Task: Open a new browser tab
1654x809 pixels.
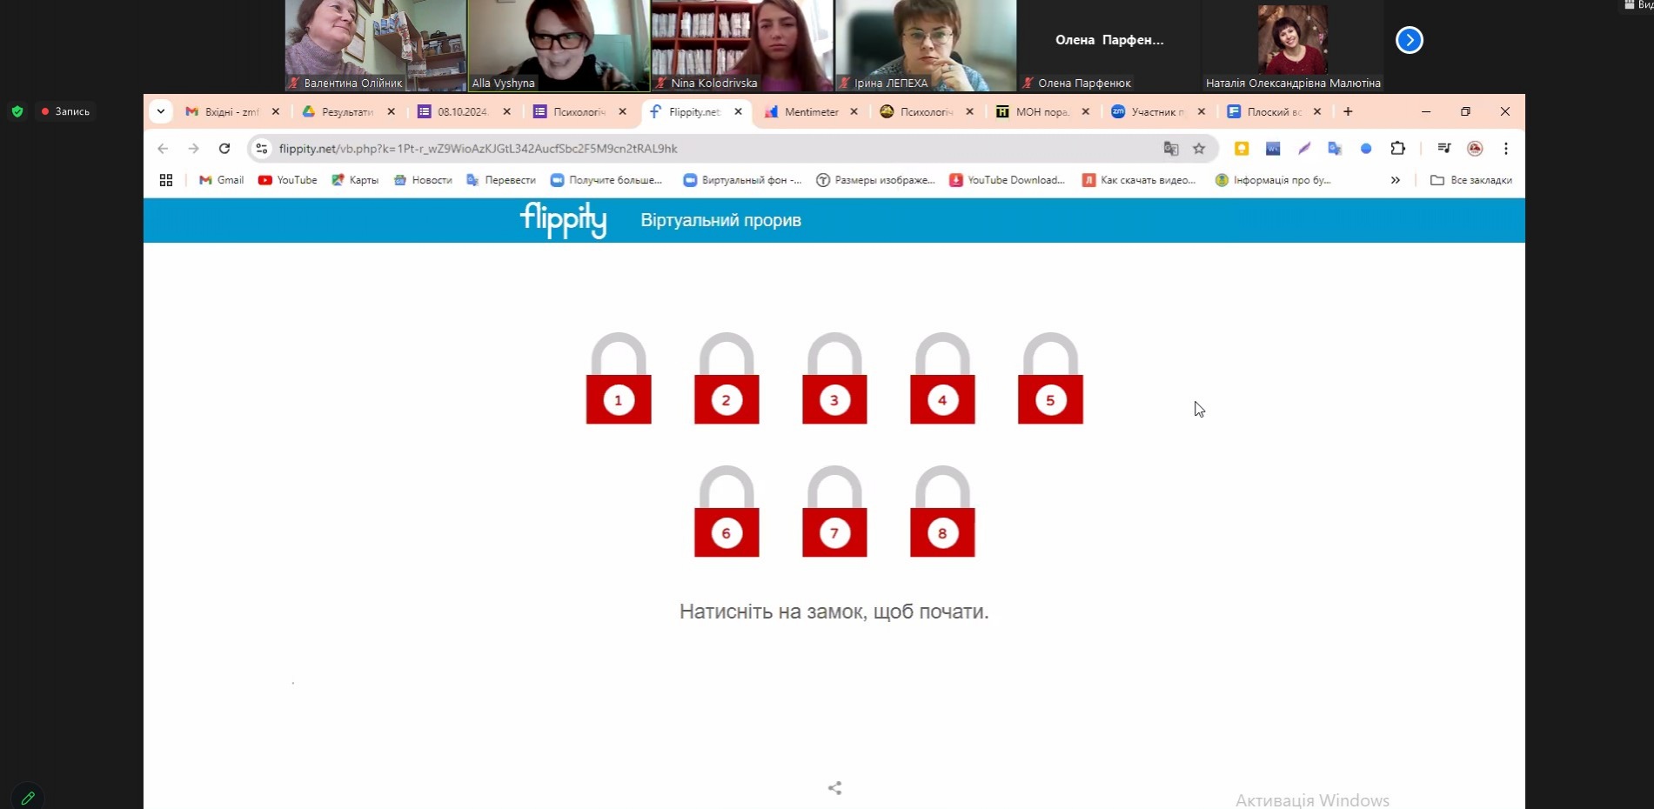Action: pos(1348,111)
